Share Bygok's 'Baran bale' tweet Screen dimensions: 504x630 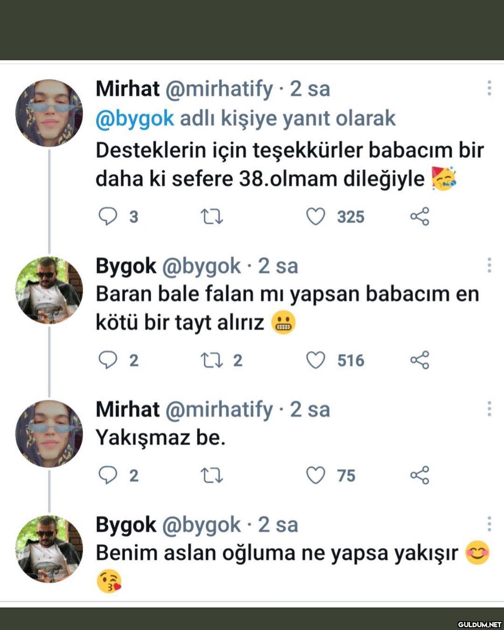420,360
